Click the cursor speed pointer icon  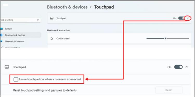pos(52,38)
